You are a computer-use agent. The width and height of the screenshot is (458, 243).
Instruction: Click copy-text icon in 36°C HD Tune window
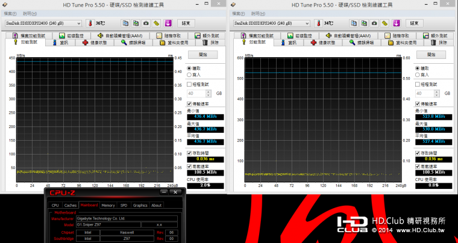click(x=125, y=23)
